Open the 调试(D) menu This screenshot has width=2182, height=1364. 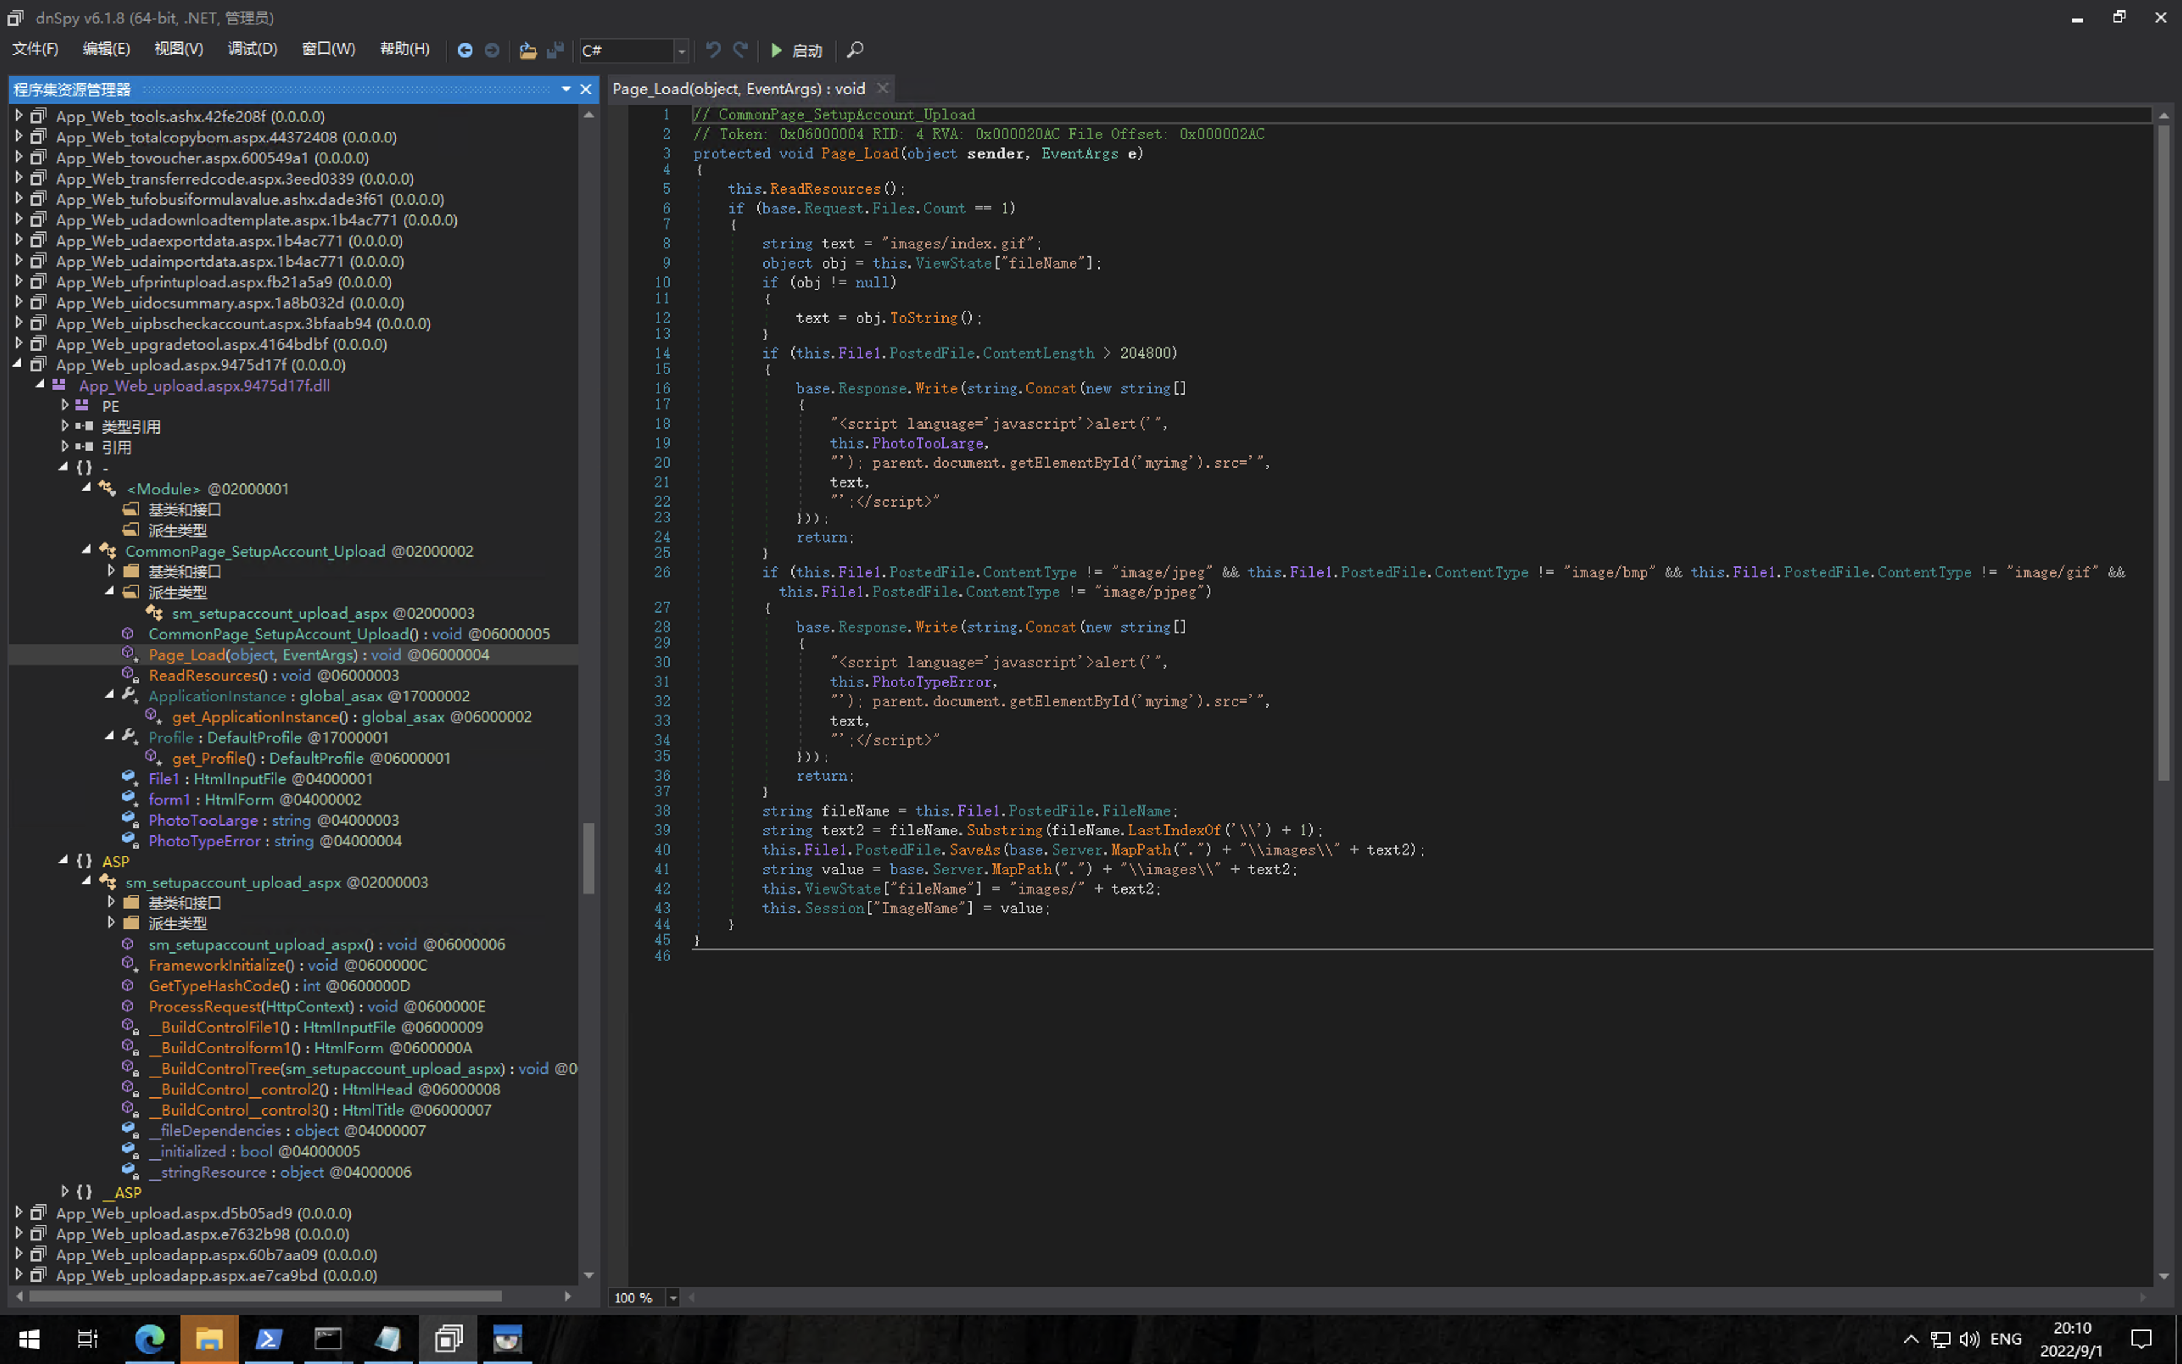[x=253, y=49]
